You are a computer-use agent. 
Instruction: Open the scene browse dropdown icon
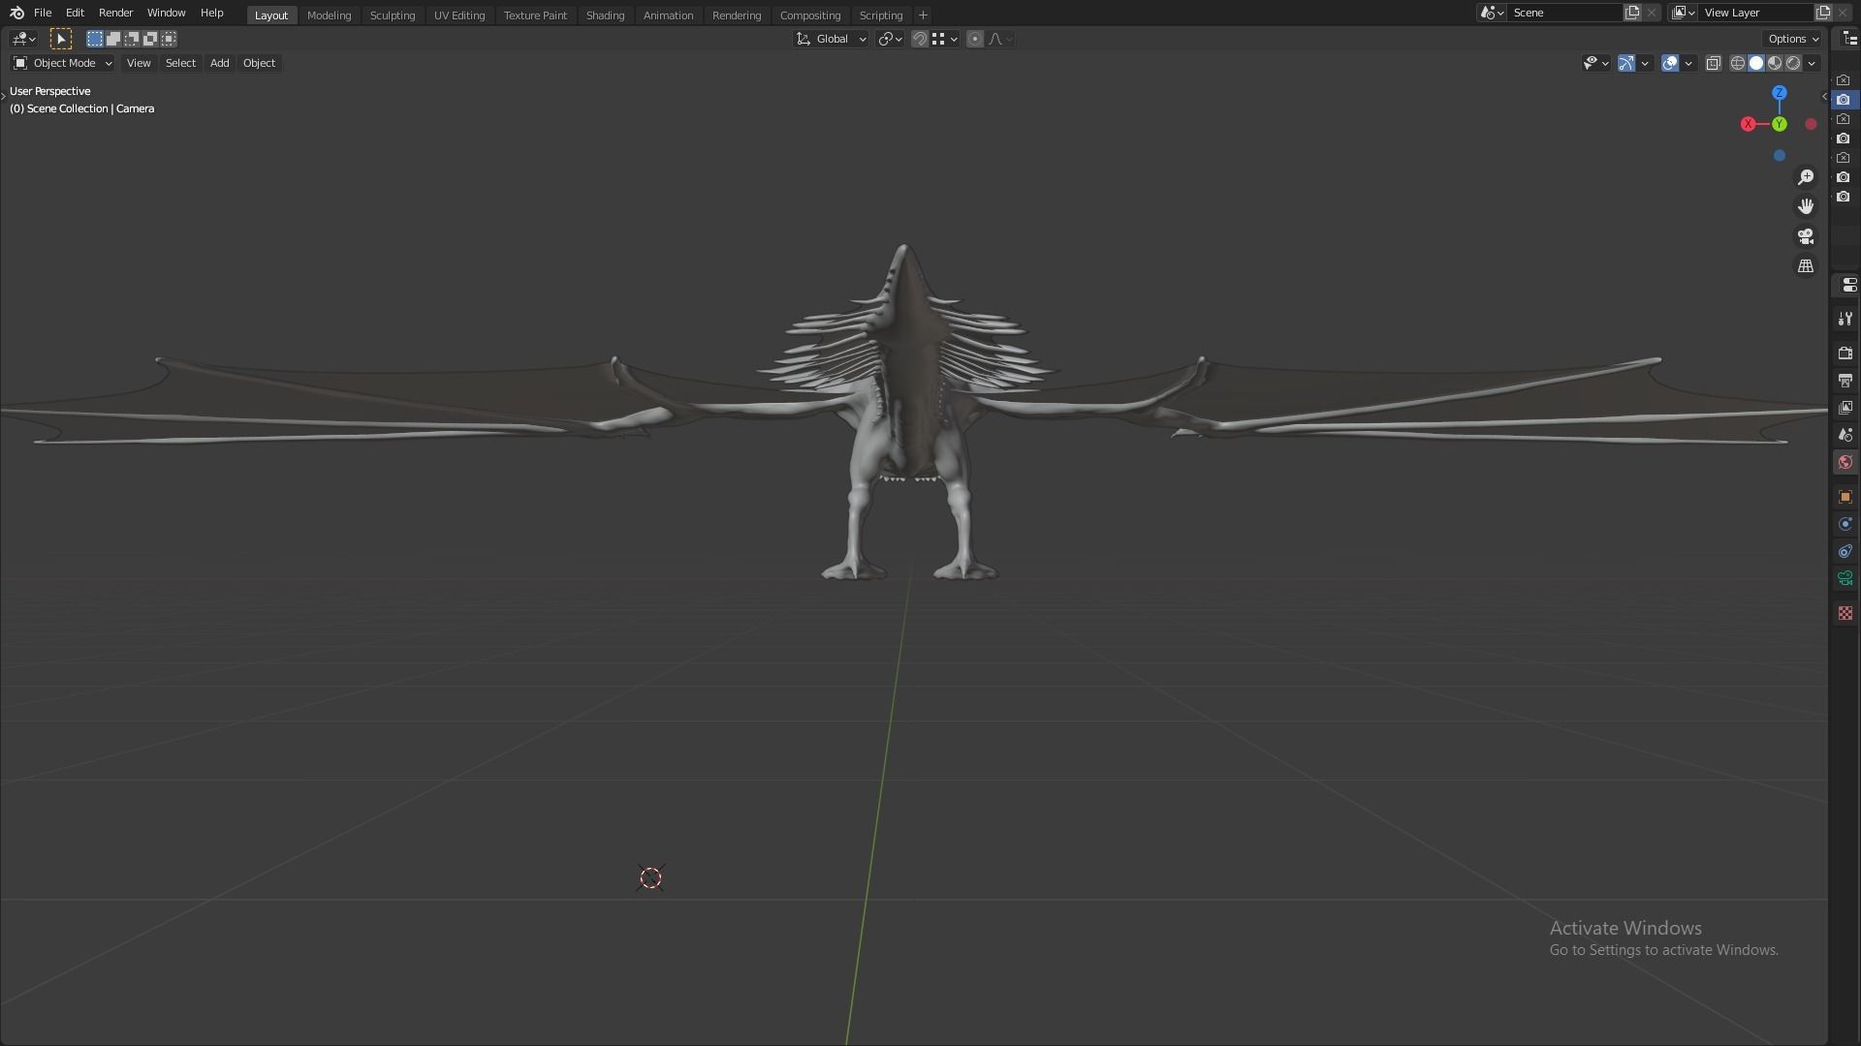(1491, 13)
